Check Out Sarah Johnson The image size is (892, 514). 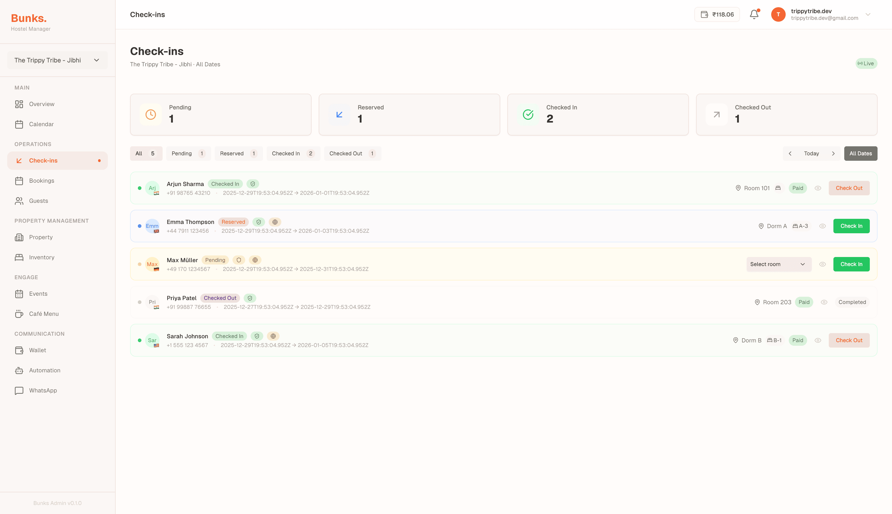849,340
